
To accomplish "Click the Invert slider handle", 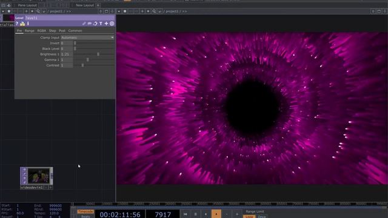I will pyautogui.click(x=75, y=43).
